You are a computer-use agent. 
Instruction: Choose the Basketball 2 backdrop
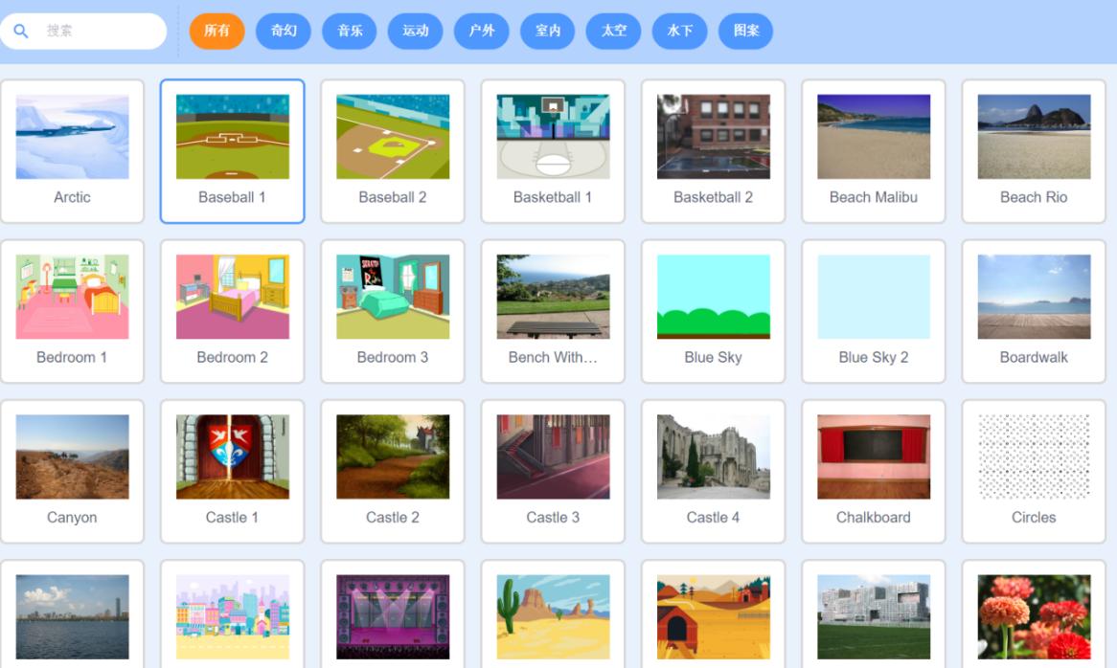coord(713,151)
